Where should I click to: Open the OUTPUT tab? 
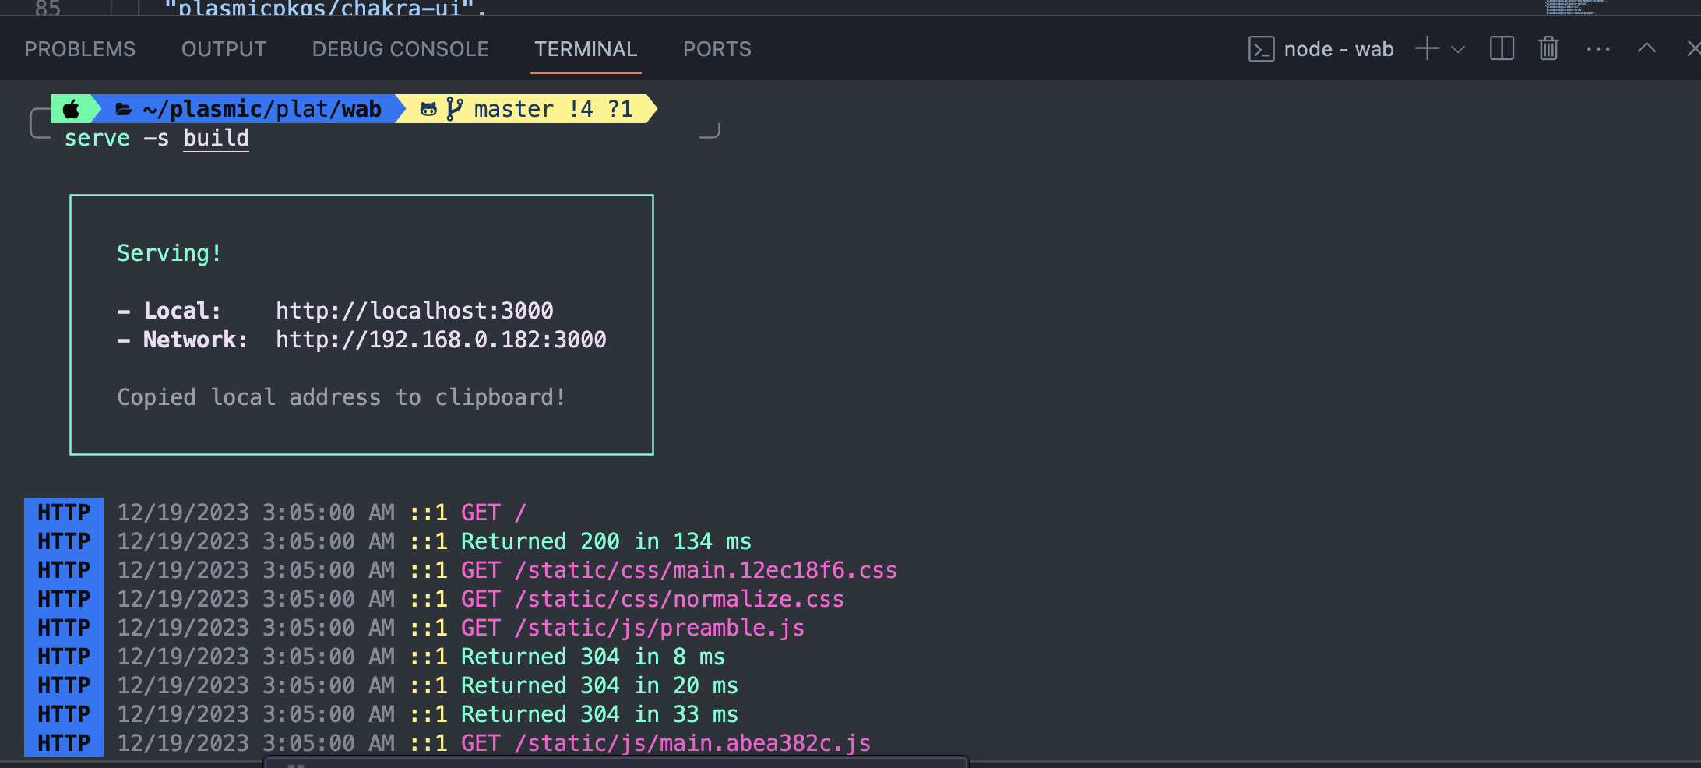pos(224,49)
